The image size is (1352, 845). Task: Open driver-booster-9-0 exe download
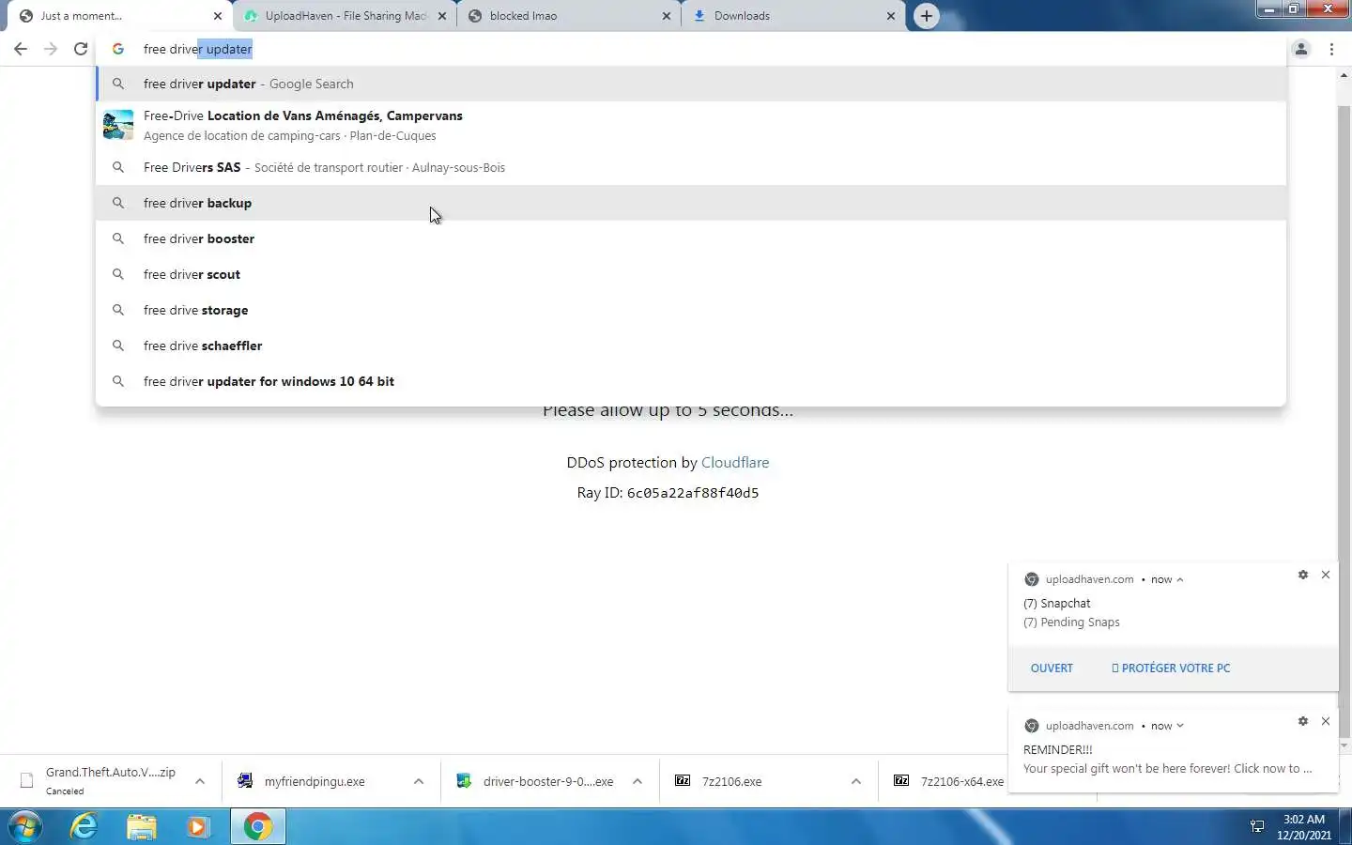click(535, 781)
